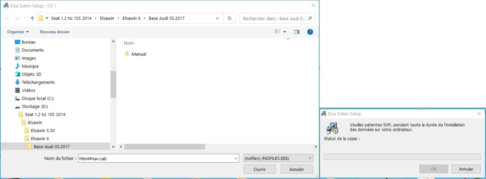Click the Bureau desktop icon

point(17,42)
